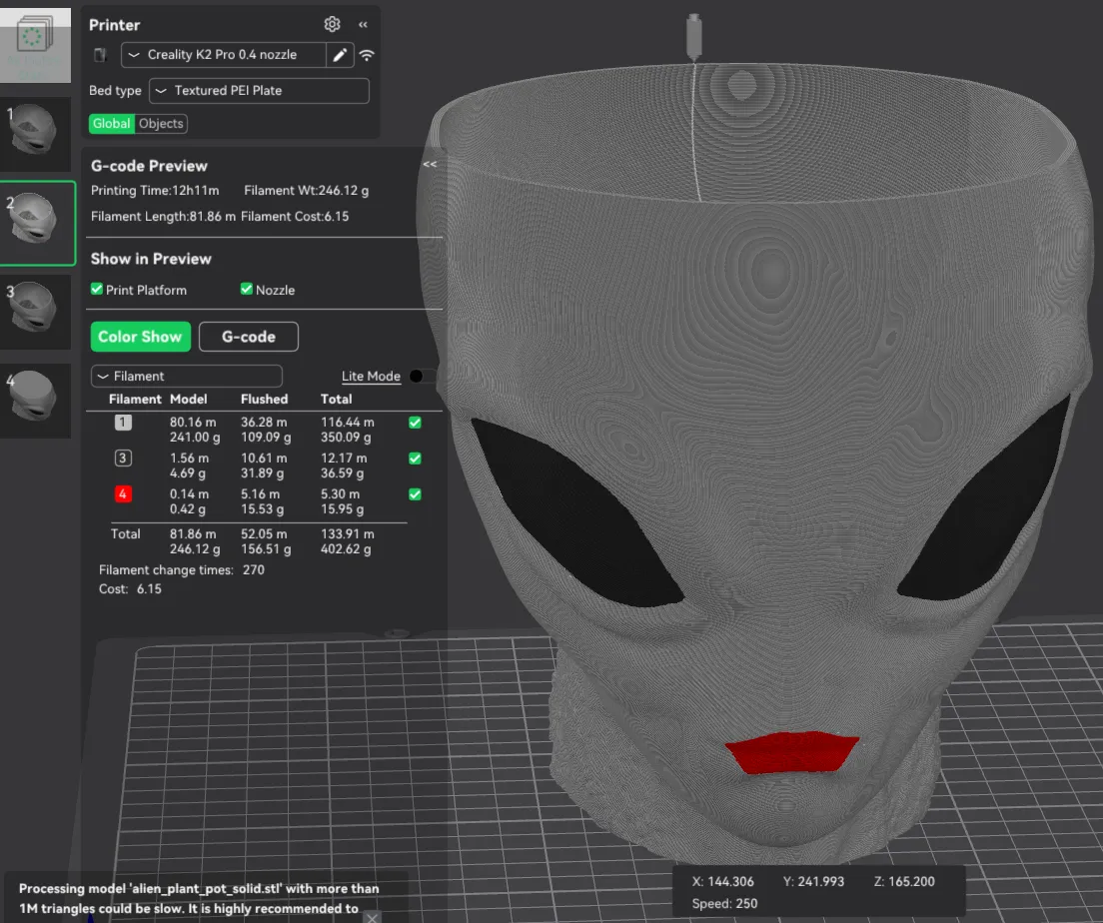
Task: Click the Model column header
Action: coord(189,399)
